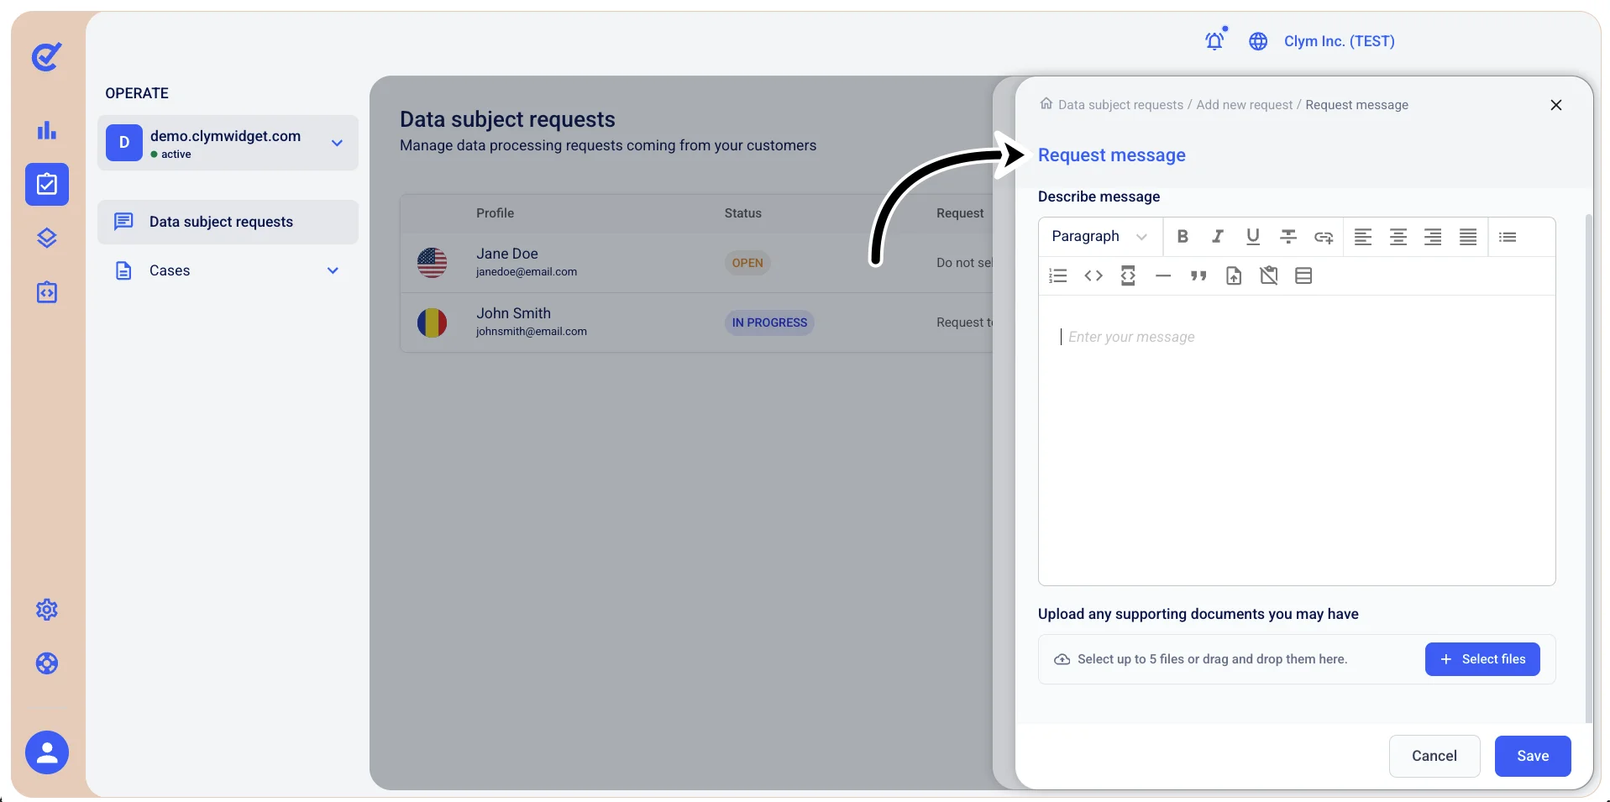Insert a bulleted list

pos(1508,237)
